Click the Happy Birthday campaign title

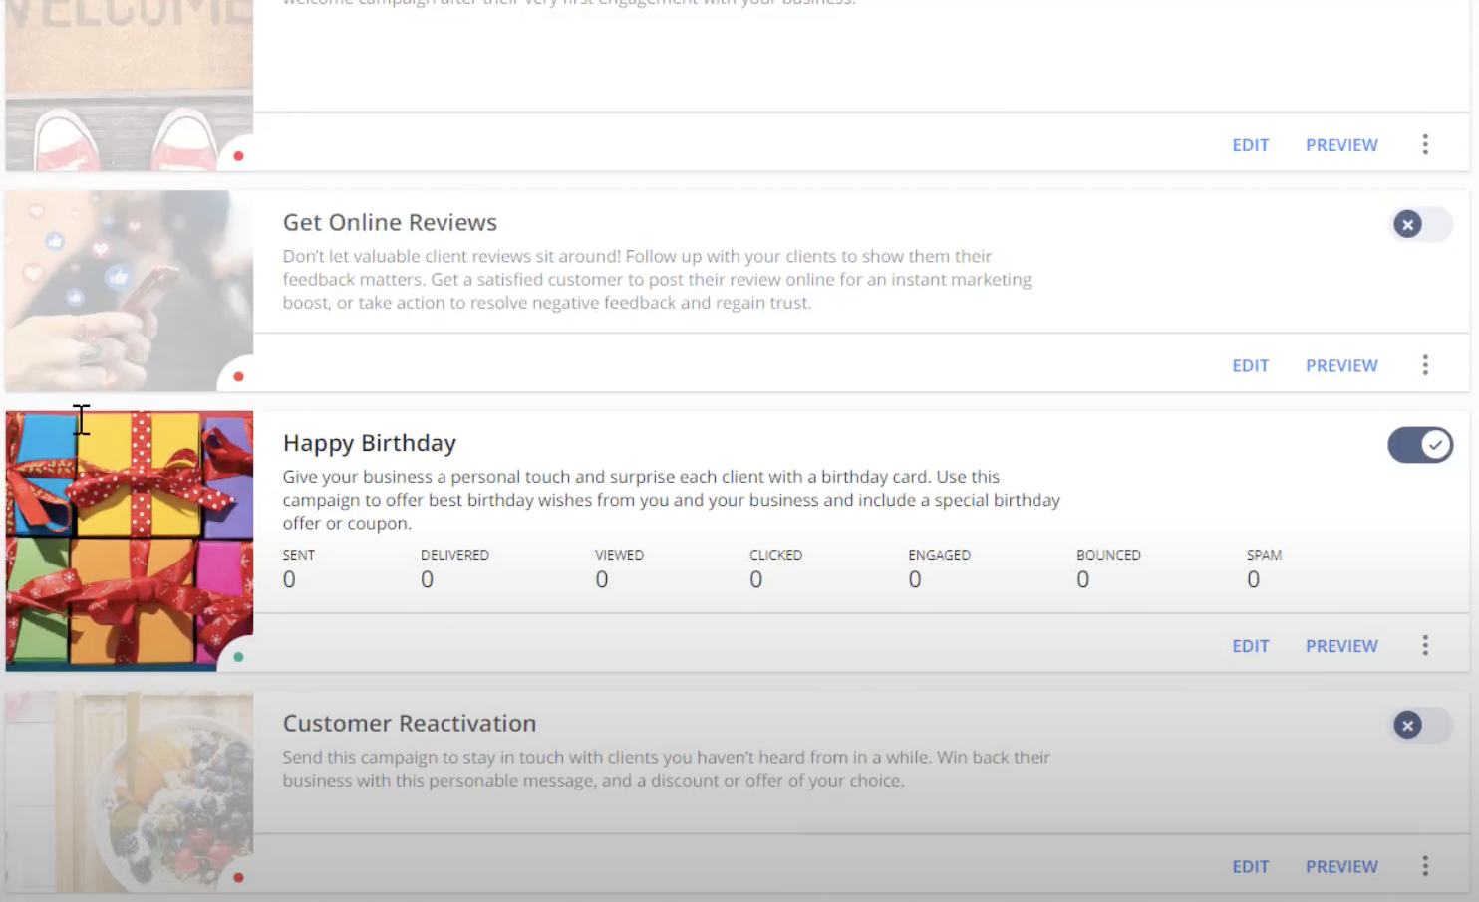tap(370, 443)
